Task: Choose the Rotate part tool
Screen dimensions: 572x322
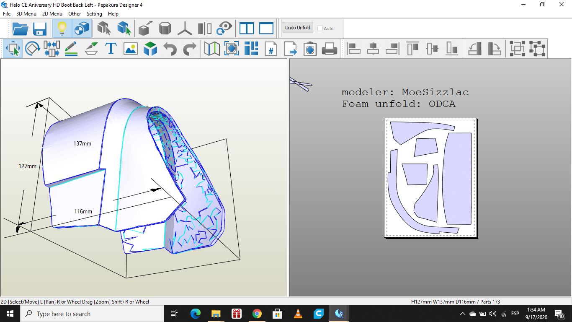Action: click(32, 49)
